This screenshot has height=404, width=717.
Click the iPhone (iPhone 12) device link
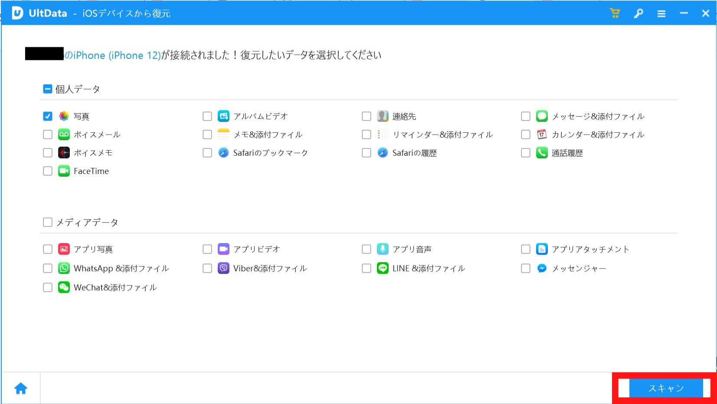113,56
